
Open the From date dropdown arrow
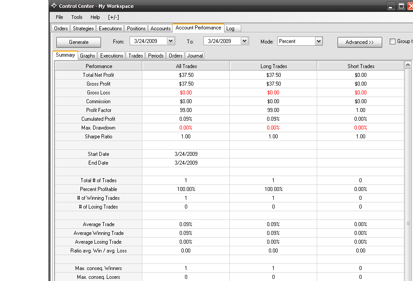(x=170, y=41)
